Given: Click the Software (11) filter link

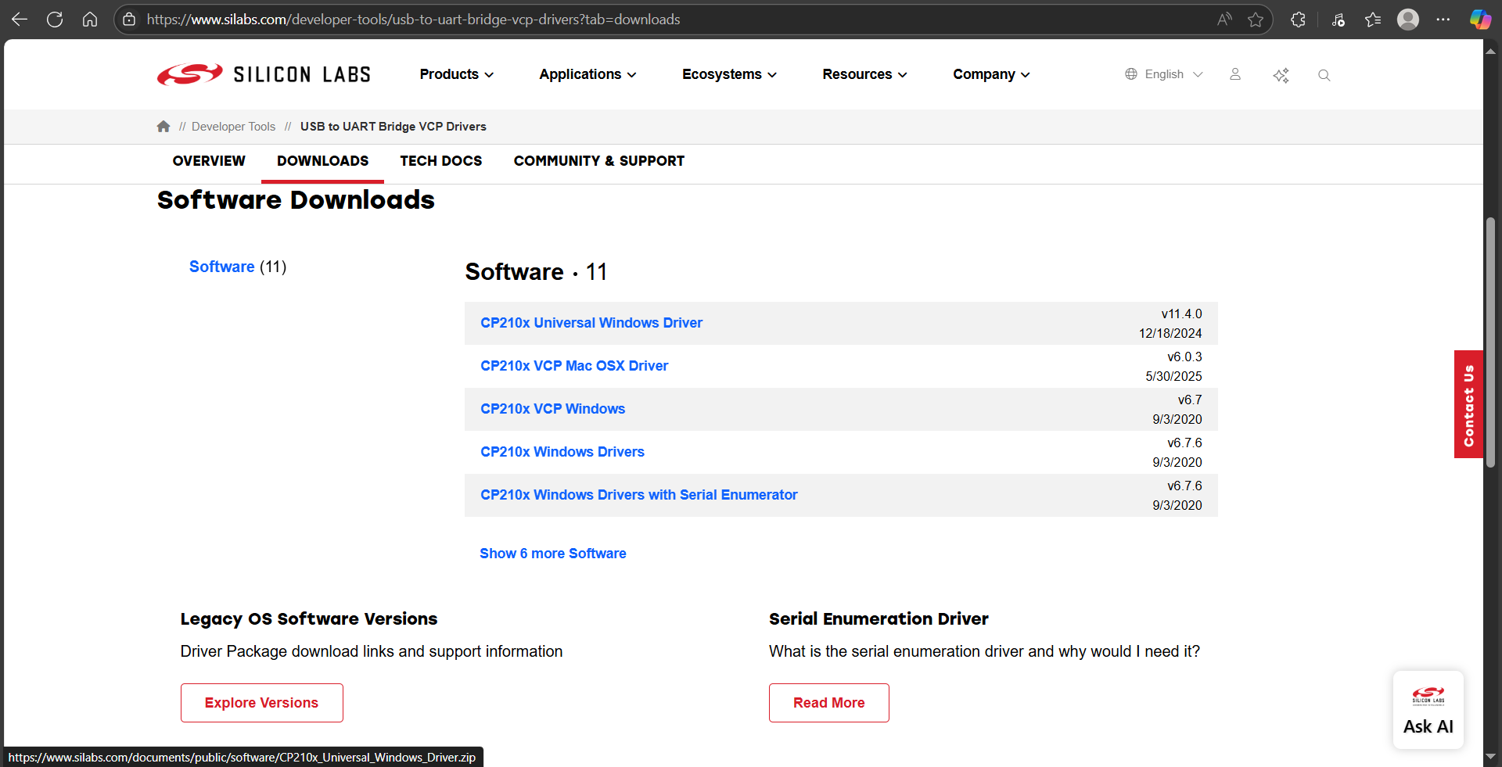Looking at the screenshot, I should [238, 267].
